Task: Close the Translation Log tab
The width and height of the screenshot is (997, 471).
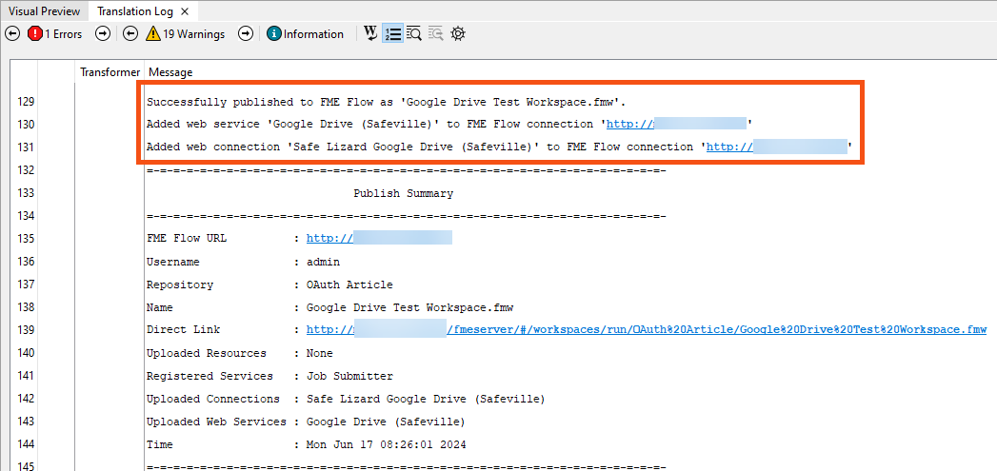Action: pyautogui.click(x=185, y=11)
